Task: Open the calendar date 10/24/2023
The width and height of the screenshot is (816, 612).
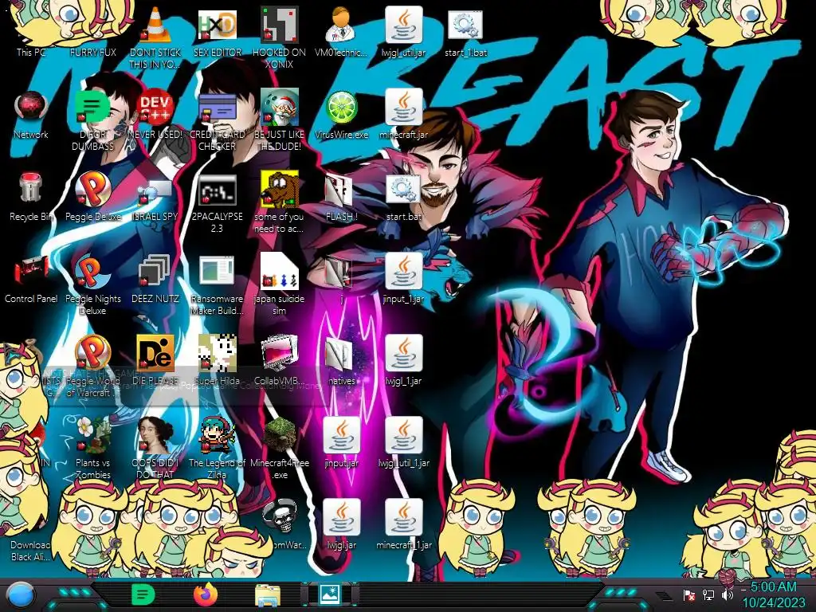Action: pyautogui.click(x=773, y=603)
